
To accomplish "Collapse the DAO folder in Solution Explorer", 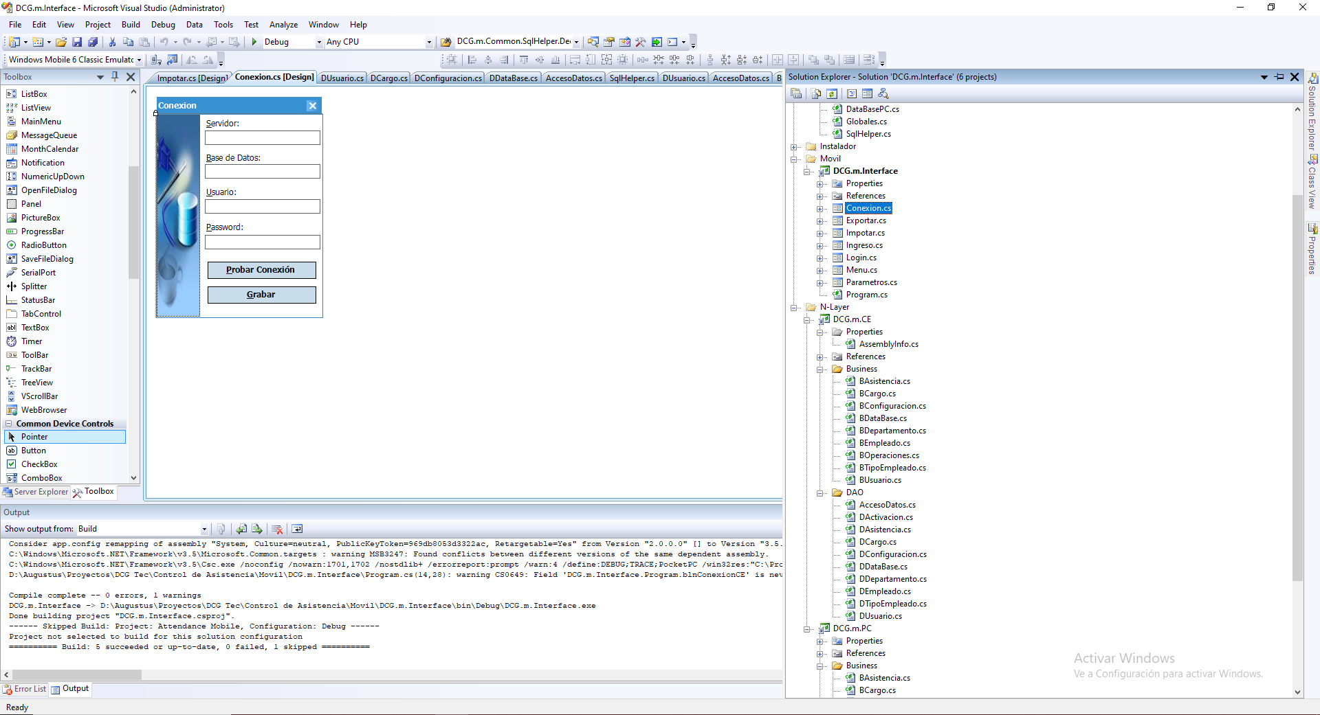I will (x=820, y=493).
